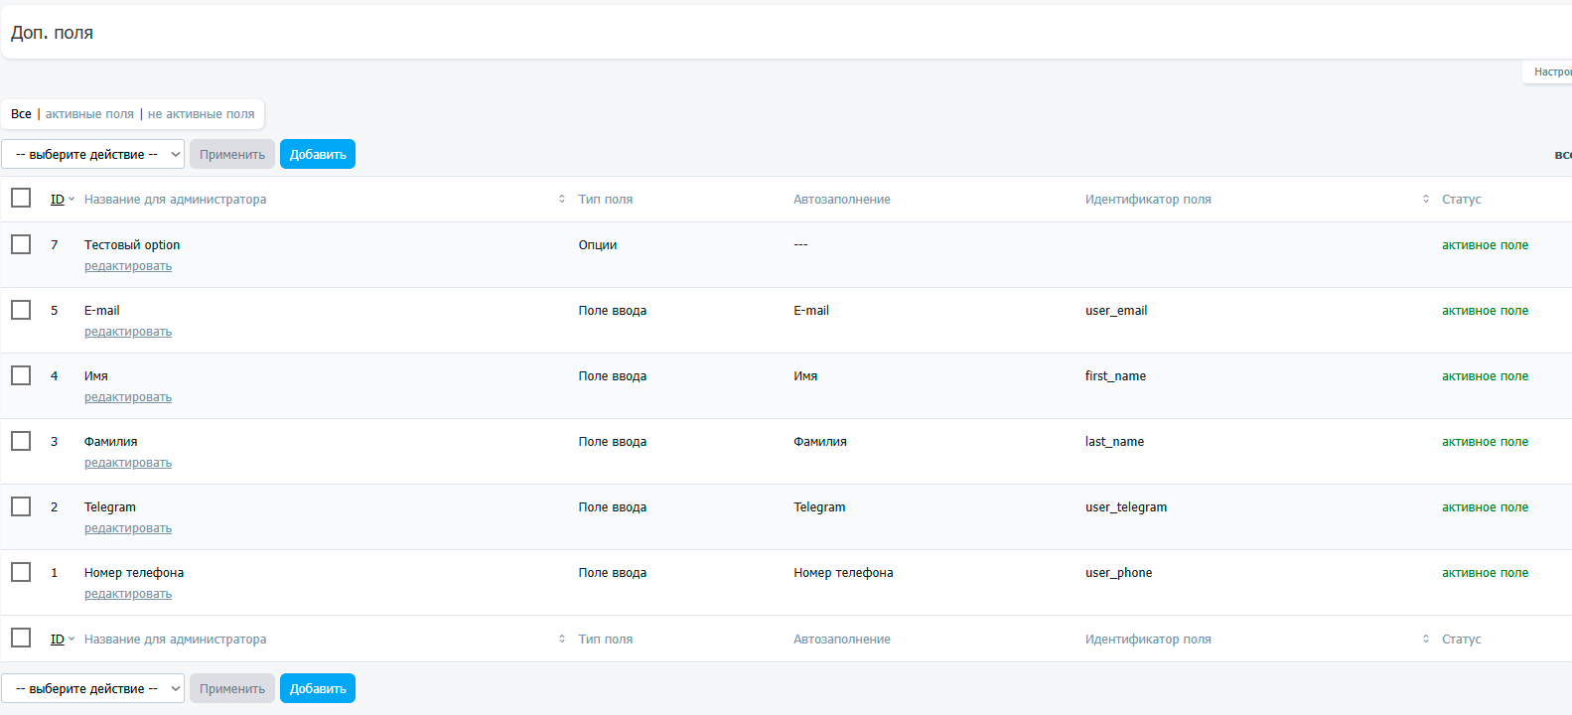1572x715 pixels.
Task: Click sort arrows for admin name column in footer
Action: [x=562, y=640]
